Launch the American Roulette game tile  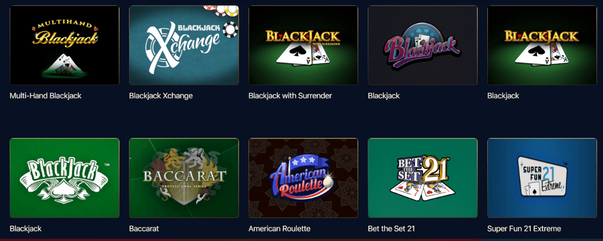pyautogui.click(x=304, y=178)
